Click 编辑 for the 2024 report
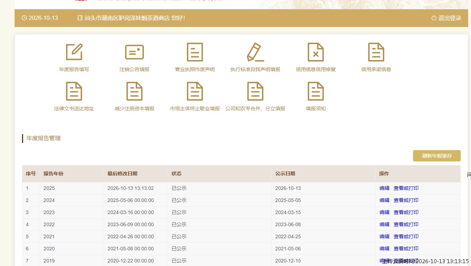 coord(384,200)
